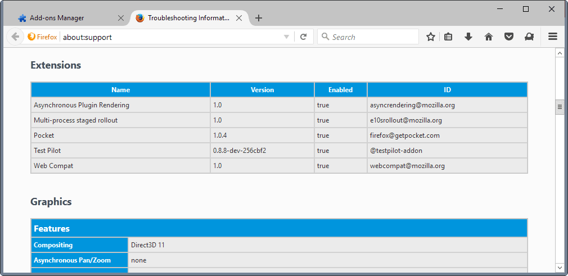Maximize the Firefox window
This screenshot has width=568, height=276.
pos(526,9)
